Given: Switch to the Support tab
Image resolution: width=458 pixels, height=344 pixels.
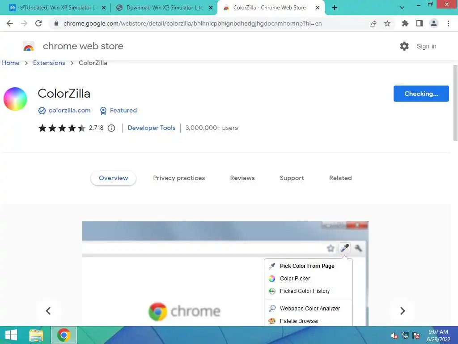Looking at the screenshot, I should point(292,178).
